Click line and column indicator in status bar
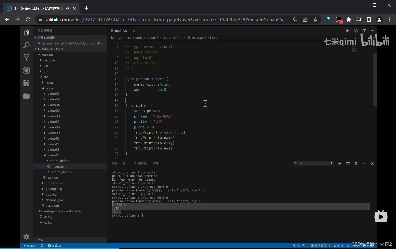The height and width of the screenshot is (249, 396). [x=300, y=246]
